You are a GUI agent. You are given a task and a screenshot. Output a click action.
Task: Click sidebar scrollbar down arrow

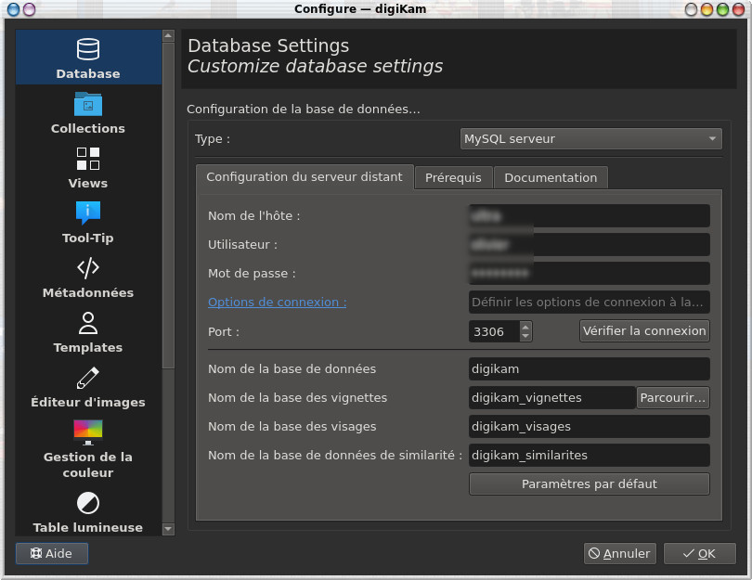[168, 529]
